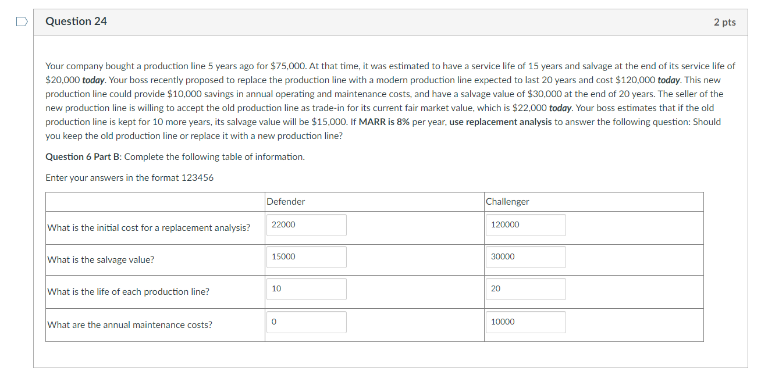
Task: Click the Challenger initial cost field
Action: [526, 225]
